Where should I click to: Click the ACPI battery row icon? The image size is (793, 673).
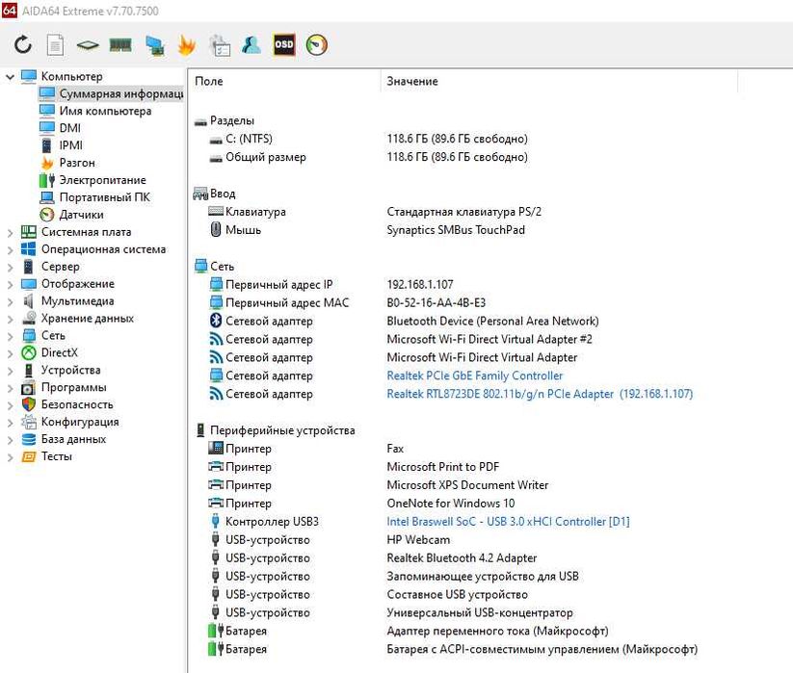coord(216,648)
